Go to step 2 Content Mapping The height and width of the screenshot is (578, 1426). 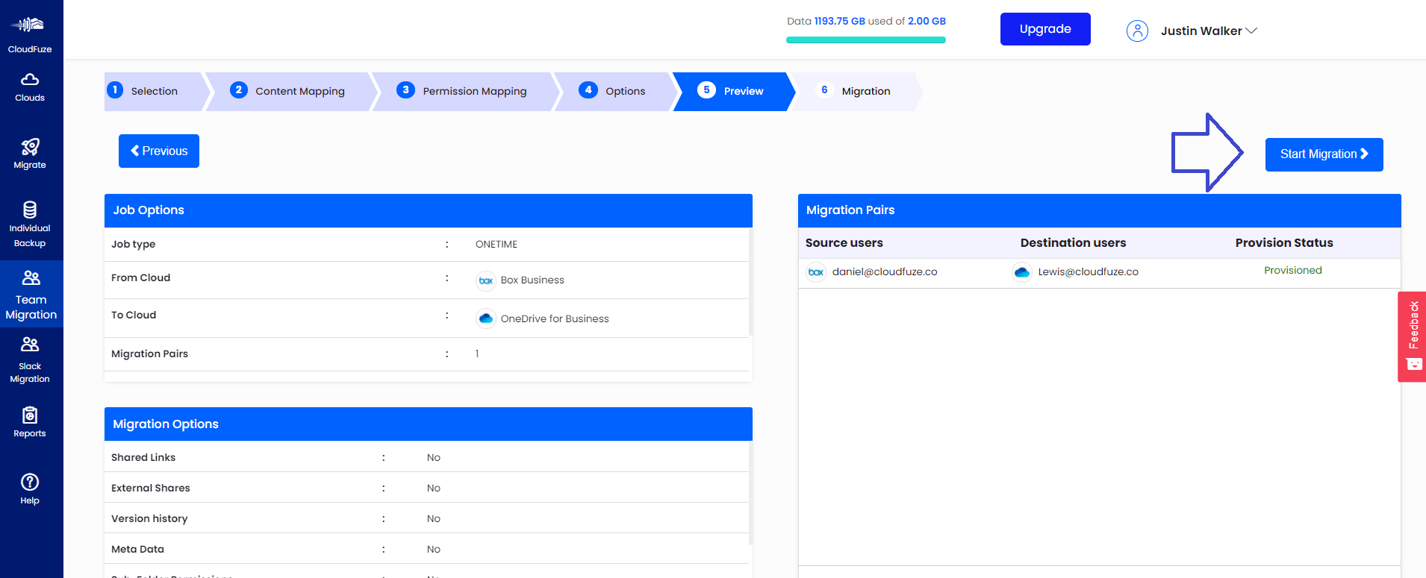coord(291,91)
